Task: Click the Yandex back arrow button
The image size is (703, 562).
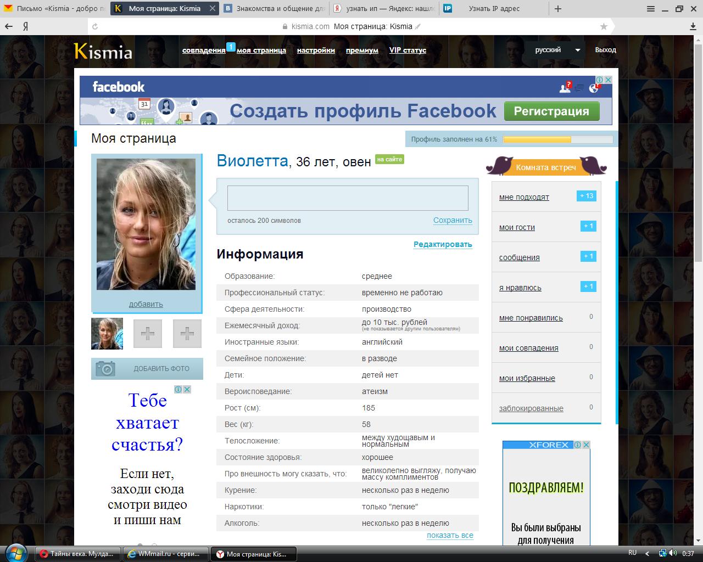Action: 8,26
